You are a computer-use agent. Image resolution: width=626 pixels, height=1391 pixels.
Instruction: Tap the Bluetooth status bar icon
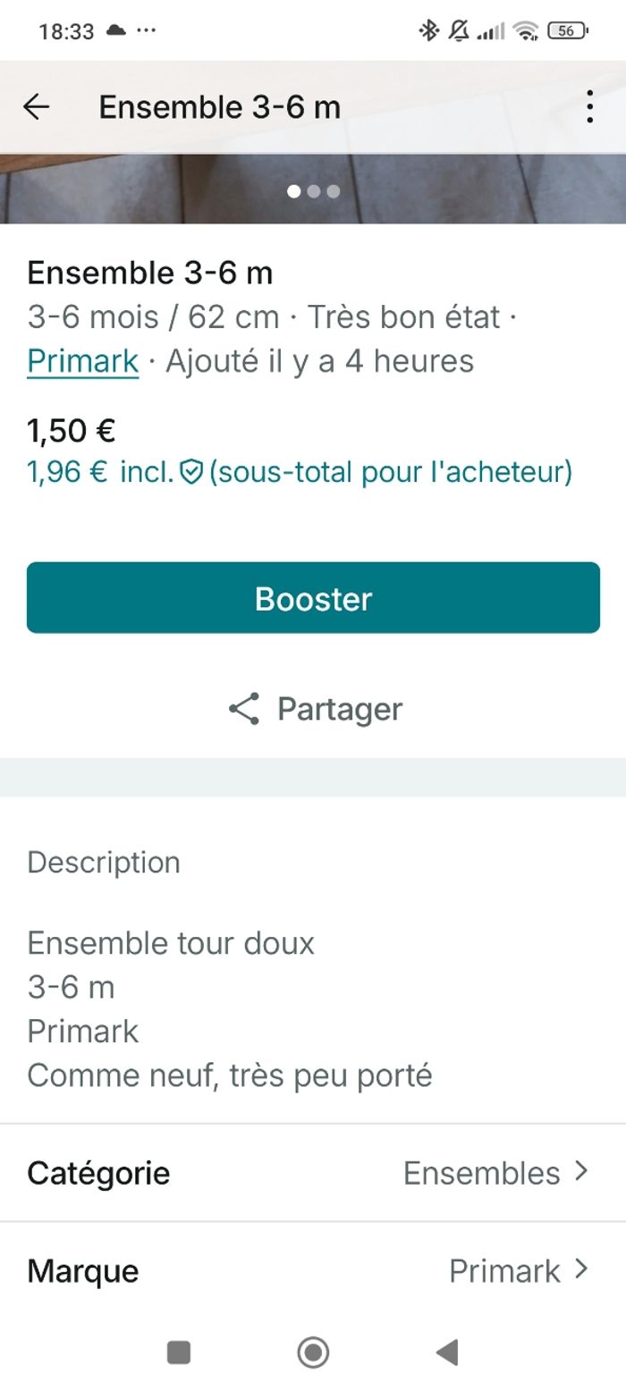pos(428,31)
